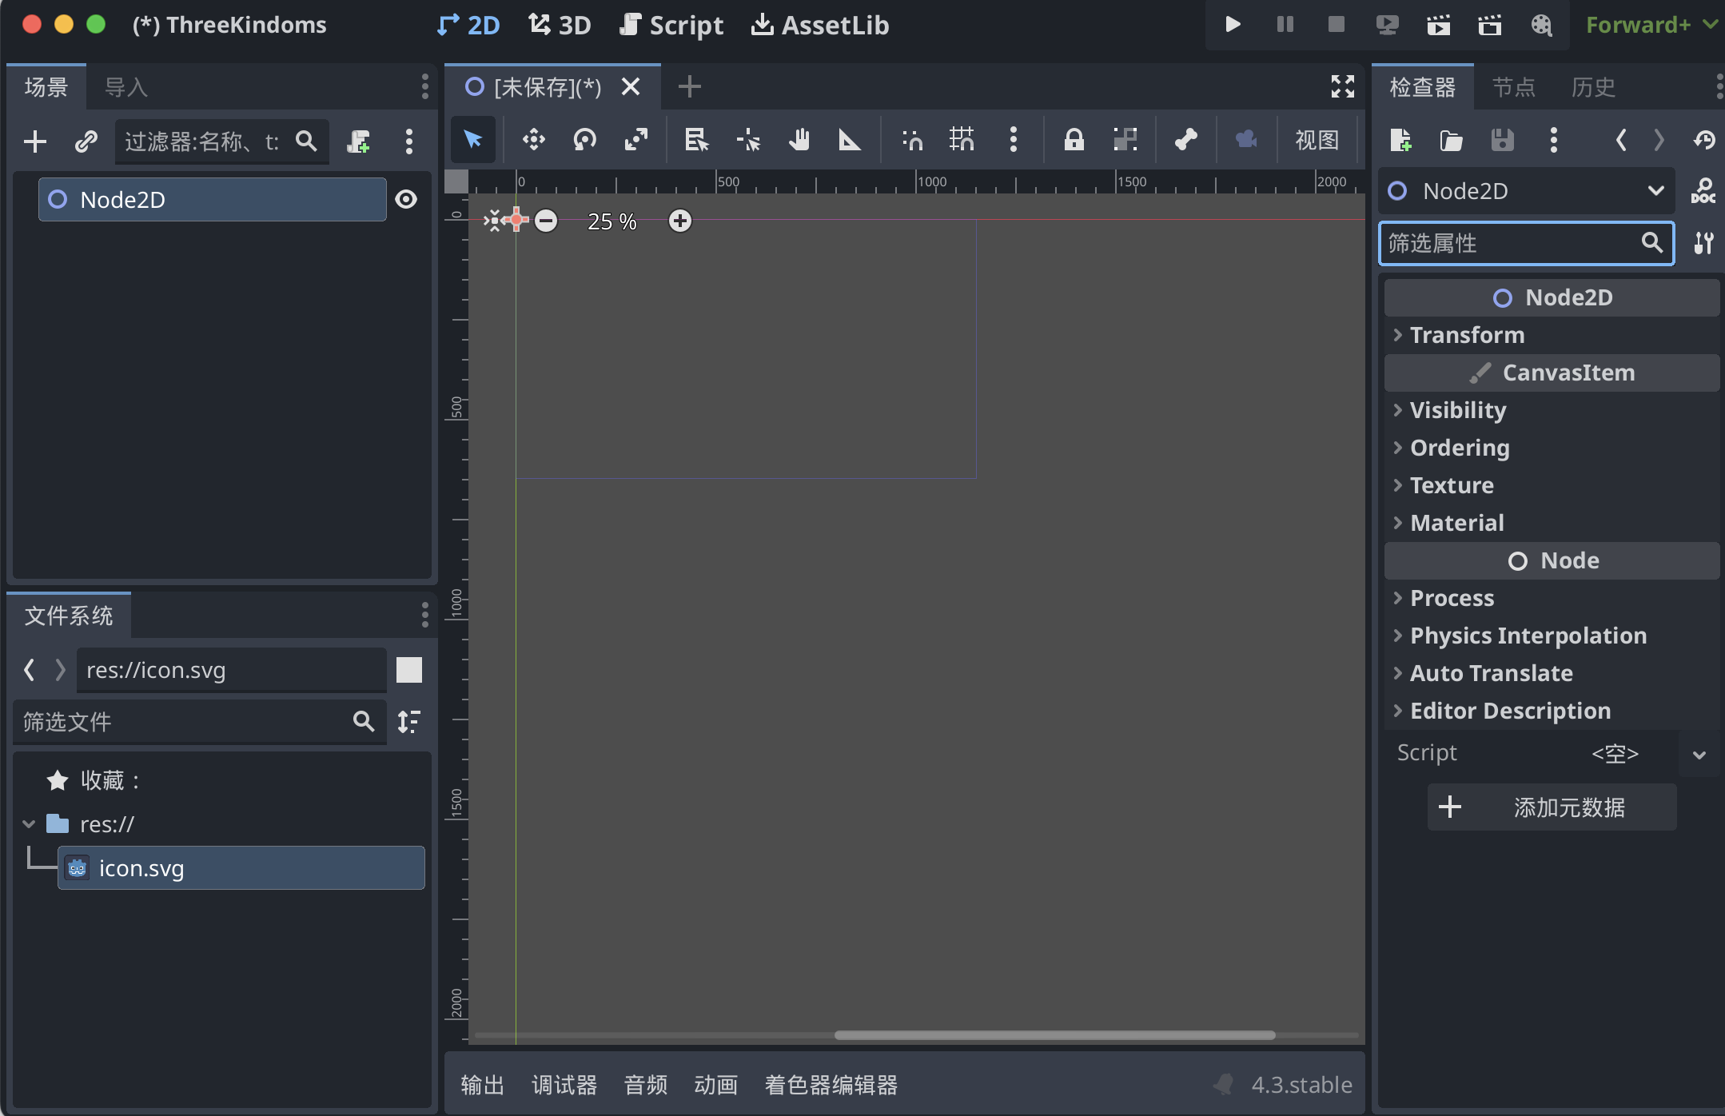Focus the scene tree filter field
Viewport: 1725px width, 1116px height.
[x=221, y=141]
